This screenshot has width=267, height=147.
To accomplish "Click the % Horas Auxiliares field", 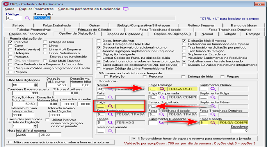I will pyautogui.click(x=66, y=93).
